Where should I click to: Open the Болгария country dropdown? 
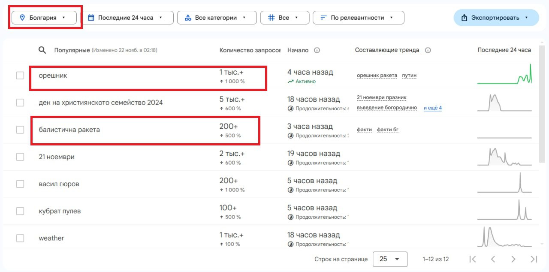(44, 18)
